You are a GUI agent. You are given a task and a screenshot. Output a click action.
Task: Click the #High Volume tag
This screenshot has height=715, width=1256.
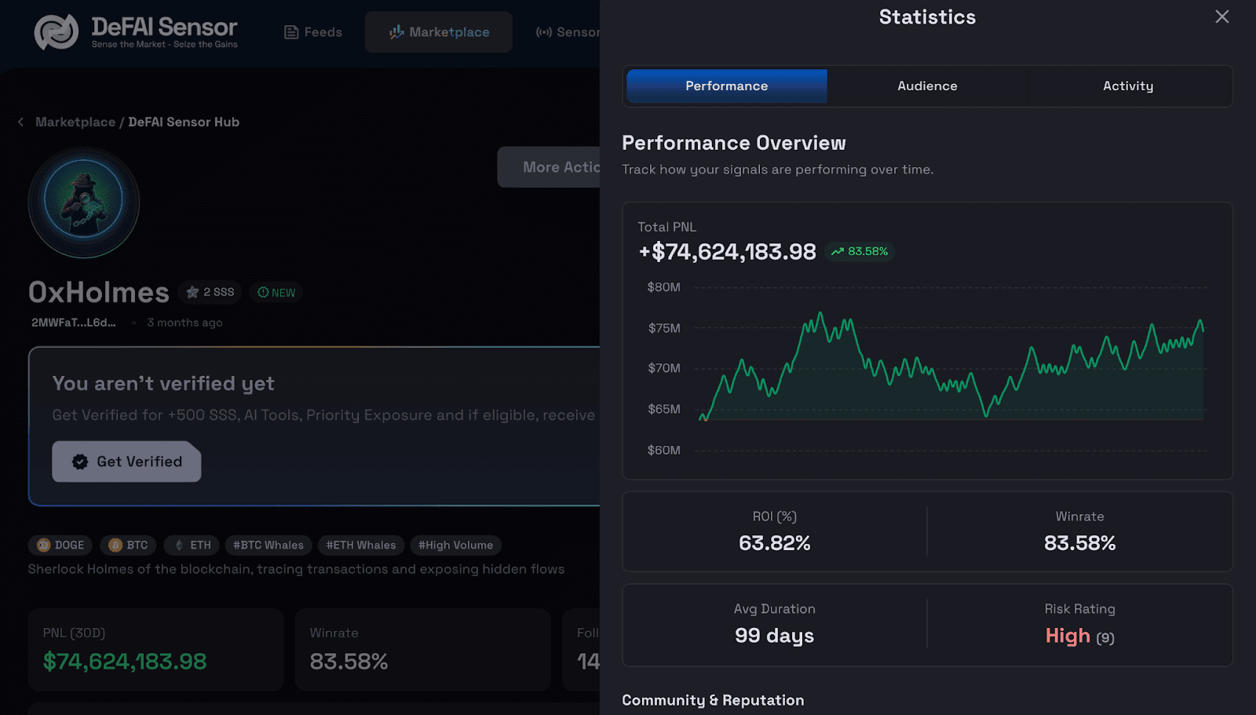[455, 545]
